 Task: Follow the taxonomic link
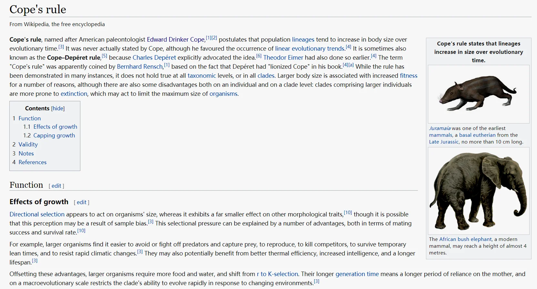[x=202, y=76]
